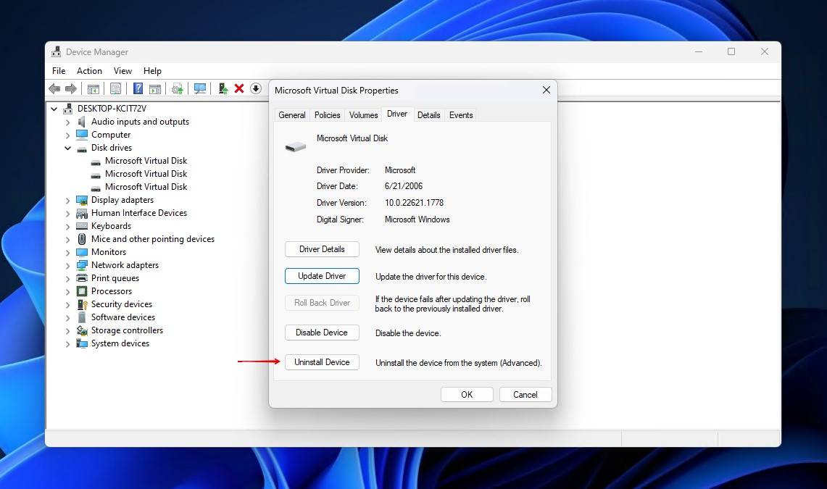
Task: Expand the Audio inputs and outputs category
Action: [67, 122]
